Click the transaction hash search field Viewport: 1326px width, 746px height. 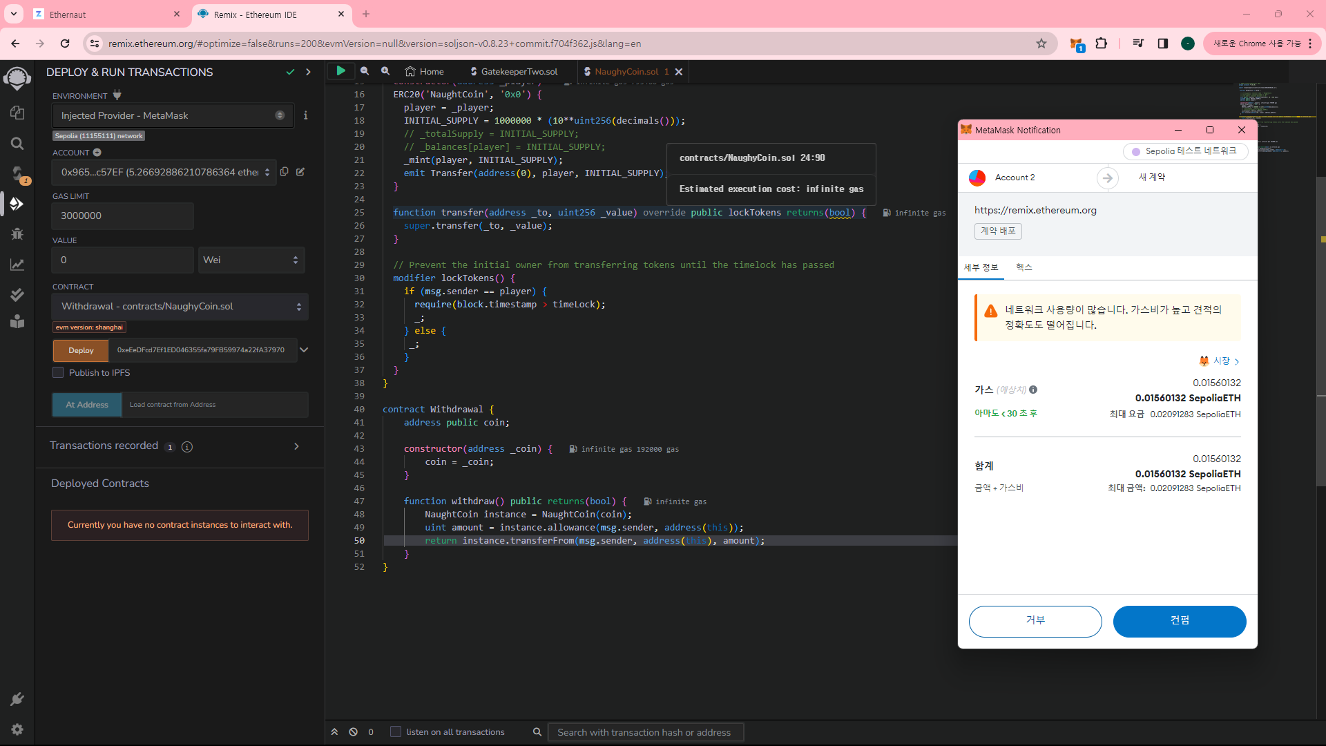645,732
